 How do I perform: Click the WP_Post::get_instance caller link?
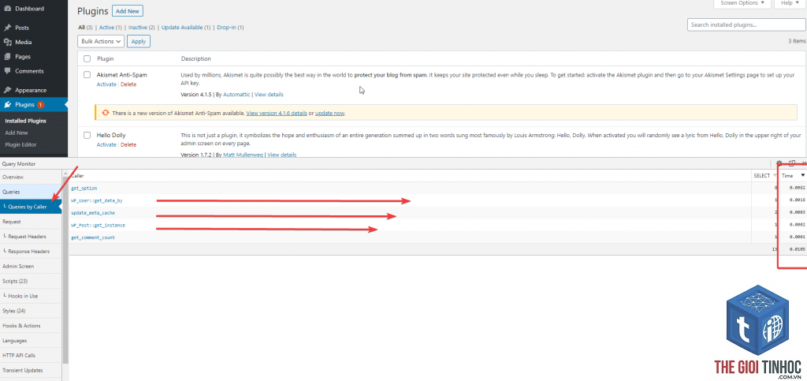[x=98, y=226]
